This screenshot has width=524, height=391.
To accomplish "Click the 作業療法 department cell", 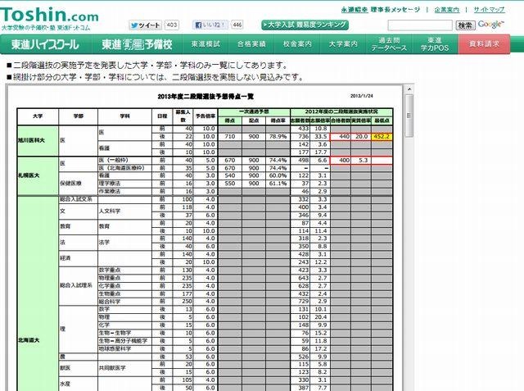I will (x=124, y=192).
